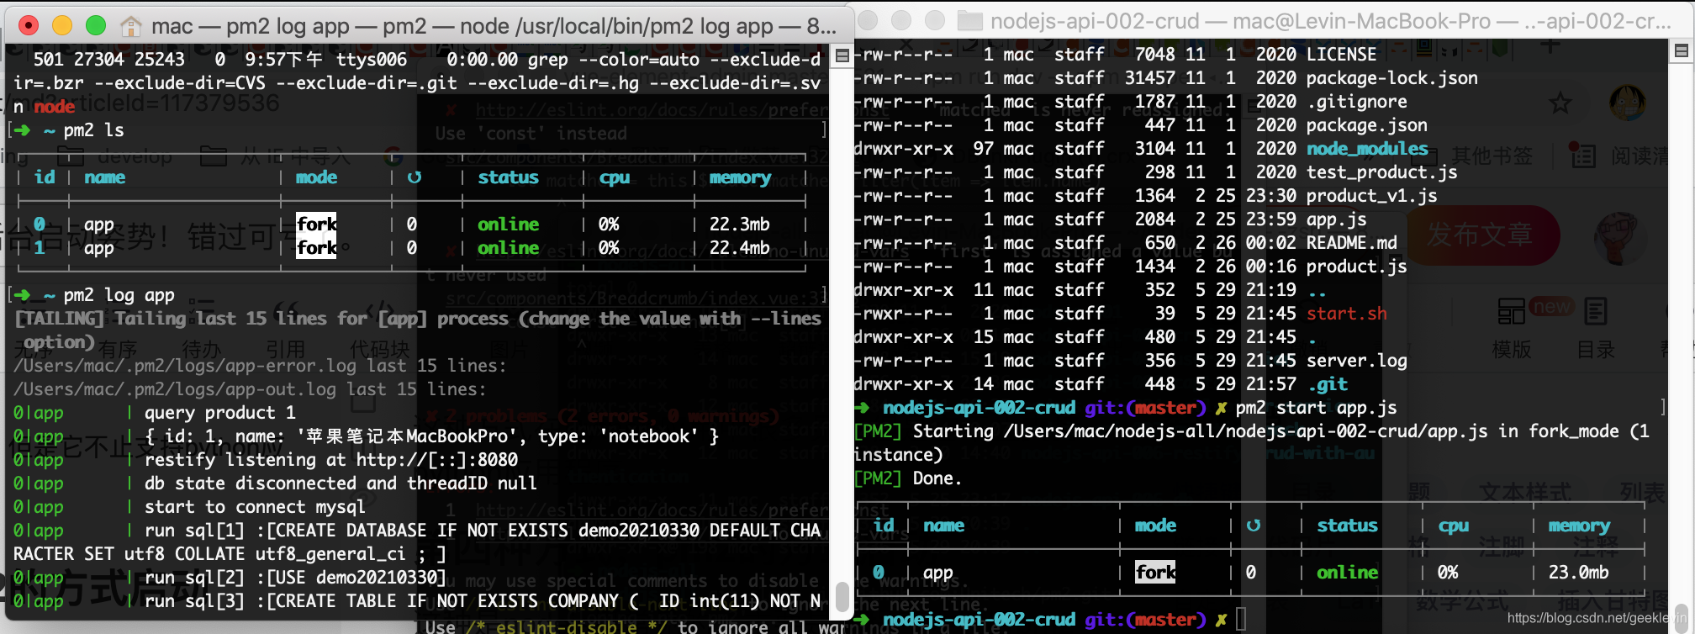Toggle split pane icon in right nodejs-api terminal
The image size is (1695, 634).
pyautogui.click(x=1681, y=51)
